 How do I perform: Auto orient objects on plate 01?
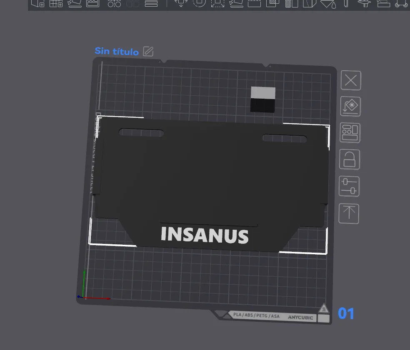tap(350, 106)
